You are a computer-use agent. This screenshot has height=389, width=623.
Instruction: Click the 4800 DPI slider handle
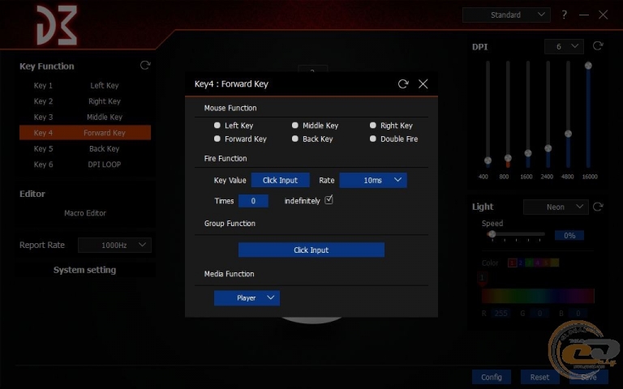click(568, 134)
